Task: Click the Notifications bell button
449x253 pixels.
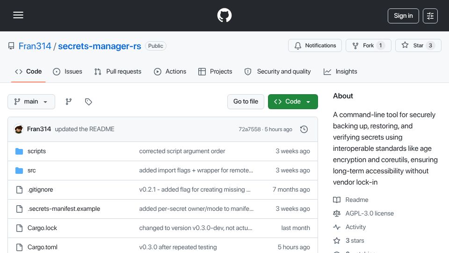Action: click(x=315, y=45)
